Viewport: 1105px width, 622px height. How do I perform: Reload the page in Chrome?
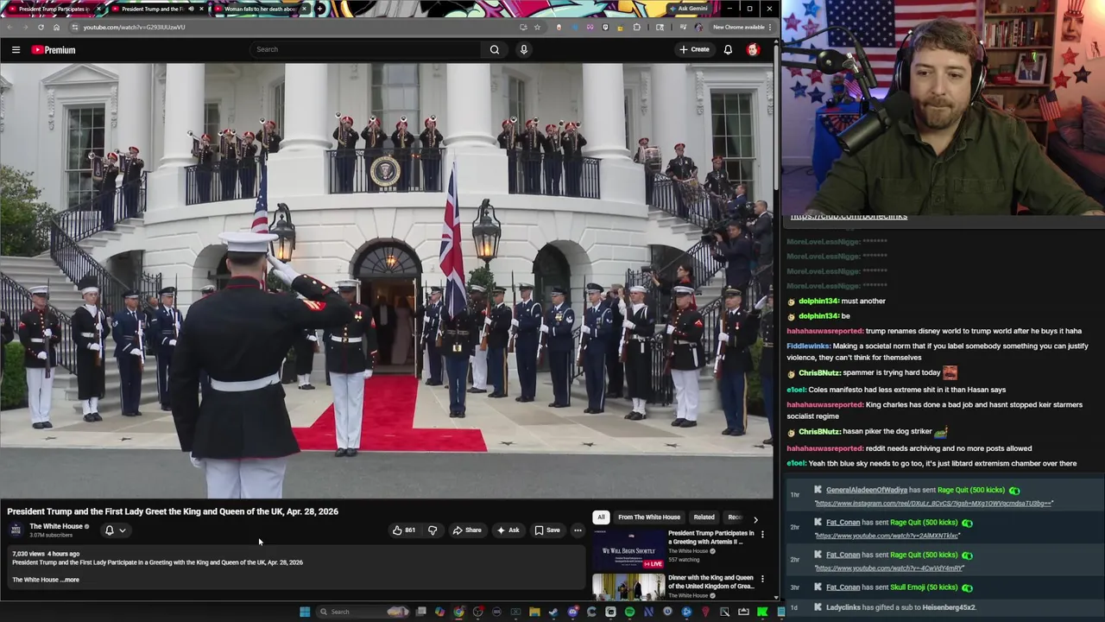point(41,27)
